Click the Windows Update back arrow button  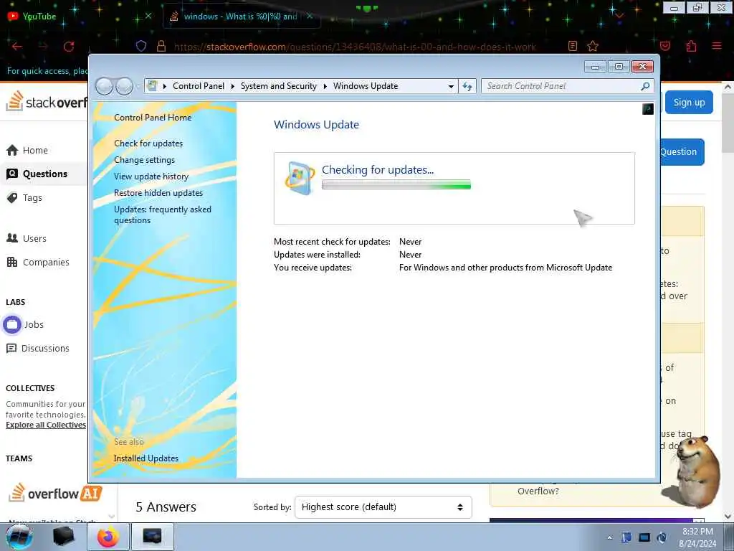(x=104, y=86)
